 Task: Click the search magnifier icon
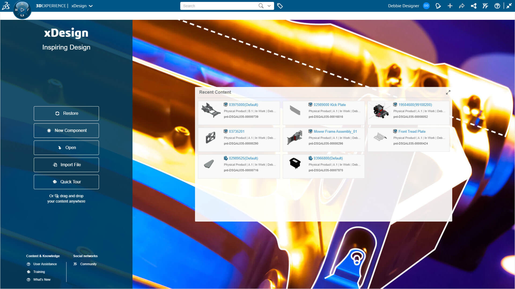pyautogui.click(x=261, y=6)
